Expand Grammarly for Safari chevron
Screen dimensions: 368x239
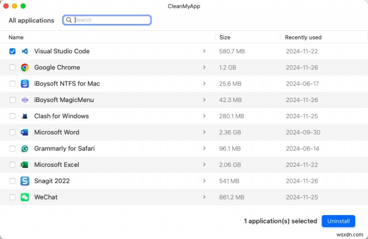pyautogui.click(x=204, y=148)
